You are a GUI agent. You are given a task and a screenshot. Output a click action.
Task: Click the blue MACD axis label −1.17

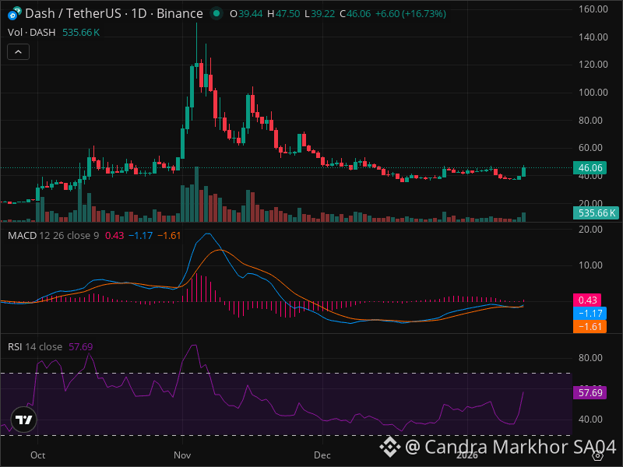(590, 314)
